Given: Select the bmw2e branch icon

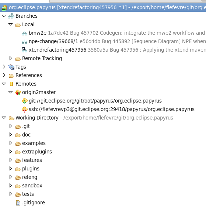Looking at the screenshot, I should (24, 33).
